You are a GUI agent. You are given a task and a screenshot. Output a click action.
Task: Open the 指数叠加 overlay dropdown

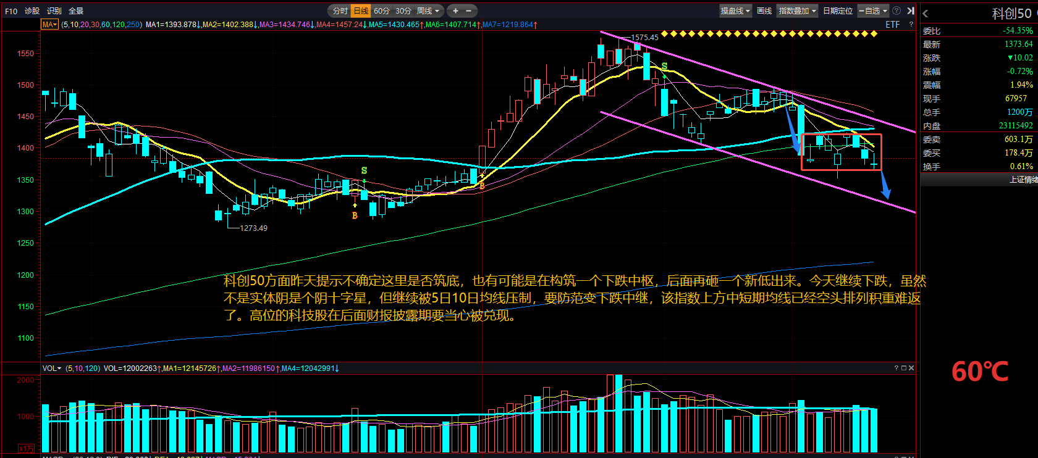pyautogui.click(x=797, y=11)
